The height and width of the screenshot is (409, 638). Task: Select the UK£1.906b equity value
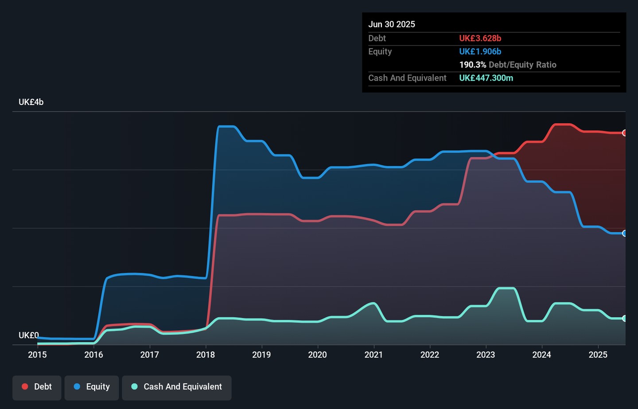(x=480, y=51)
